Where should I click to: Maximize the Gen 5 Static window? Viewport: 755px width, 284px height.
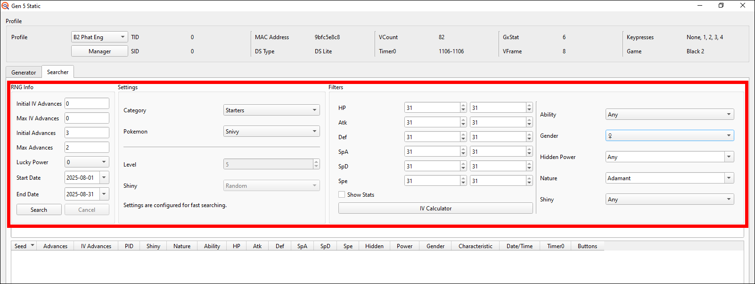(721, 6)
